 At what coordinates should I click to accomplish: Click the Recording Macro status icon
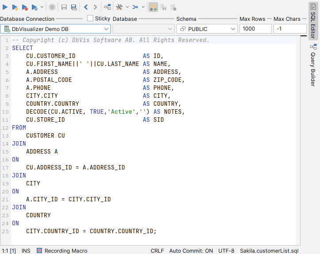point(39,250)
